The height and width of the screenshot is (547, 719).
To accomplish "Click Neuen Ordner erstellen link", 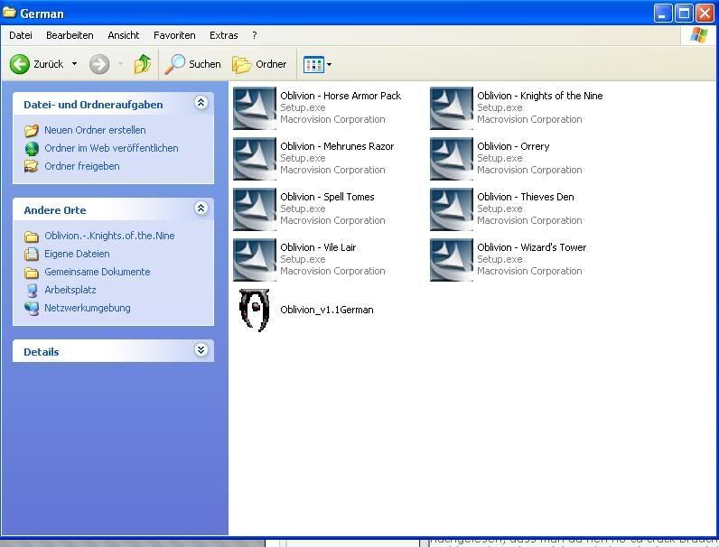I will pos(95,130).
